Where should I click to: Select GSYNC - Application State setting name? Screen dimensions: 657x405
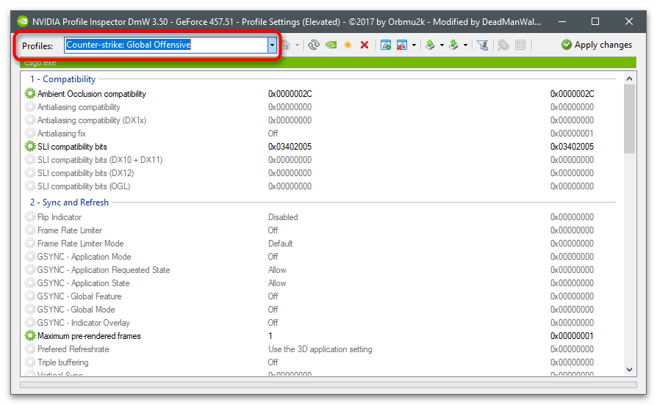point(83,283)
